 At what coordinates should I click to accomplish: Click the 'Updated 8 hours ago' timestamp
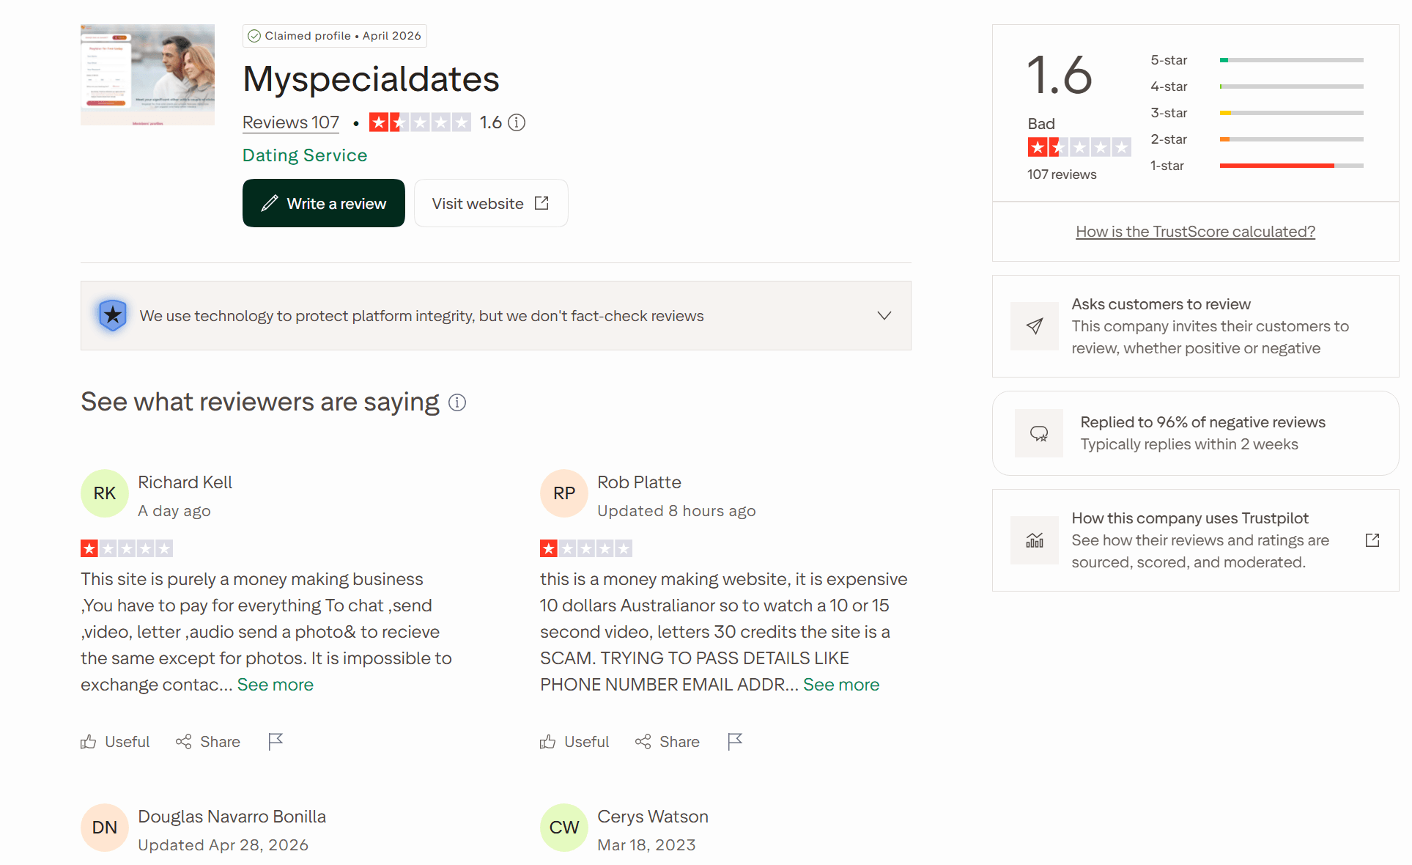(x=676, y=511)
